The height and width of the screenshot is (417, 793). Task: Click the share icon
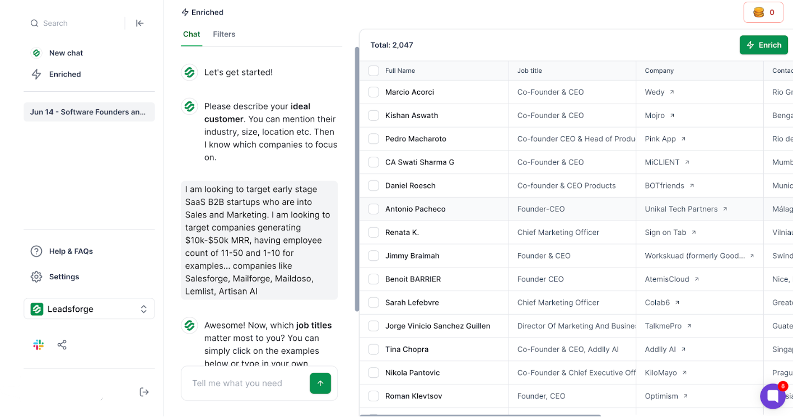(62, 345)
